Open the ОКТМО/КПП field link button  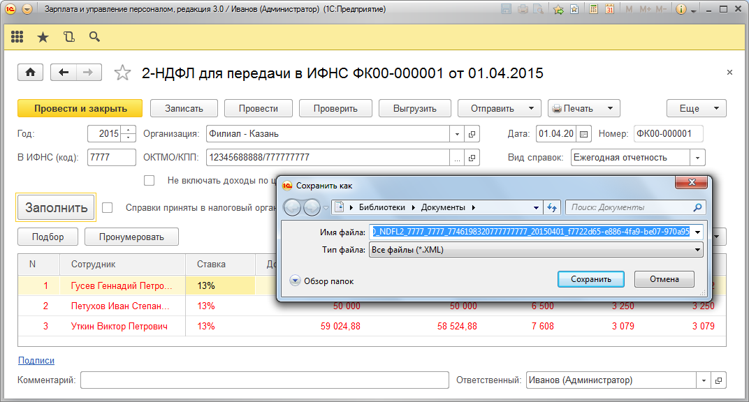pyautogui.click(x=472, y=158)
